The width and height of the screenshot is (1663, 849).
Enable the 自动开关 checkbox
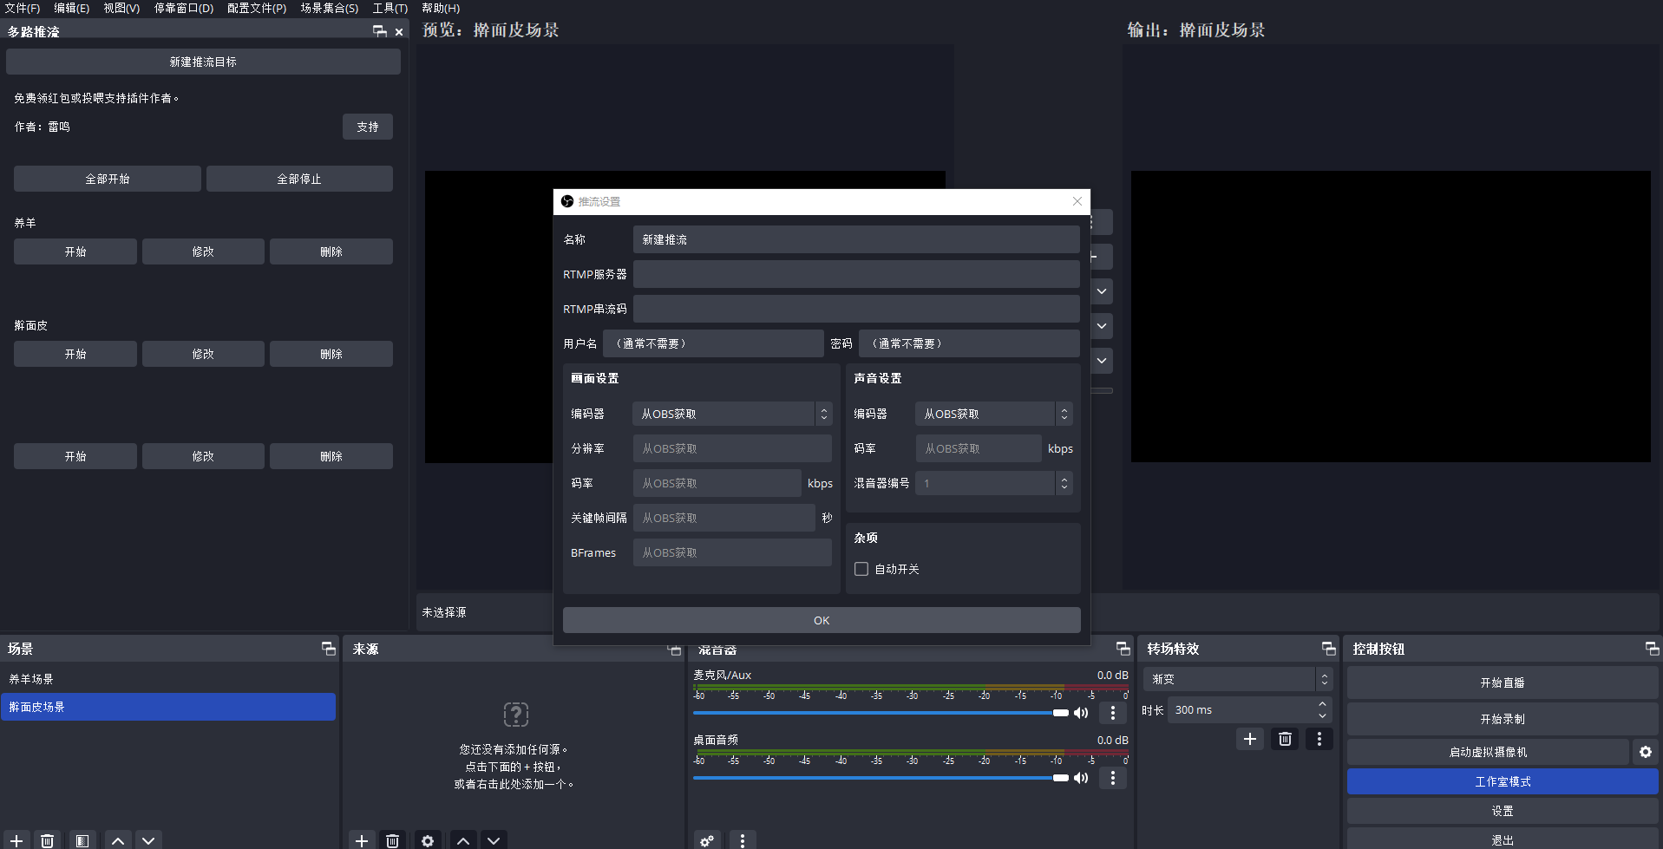861,569
